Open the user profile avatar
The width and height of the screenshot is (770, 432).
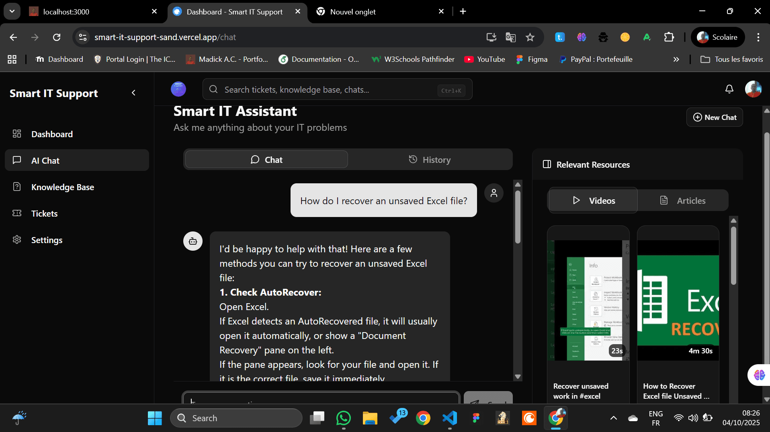[753, 89]
